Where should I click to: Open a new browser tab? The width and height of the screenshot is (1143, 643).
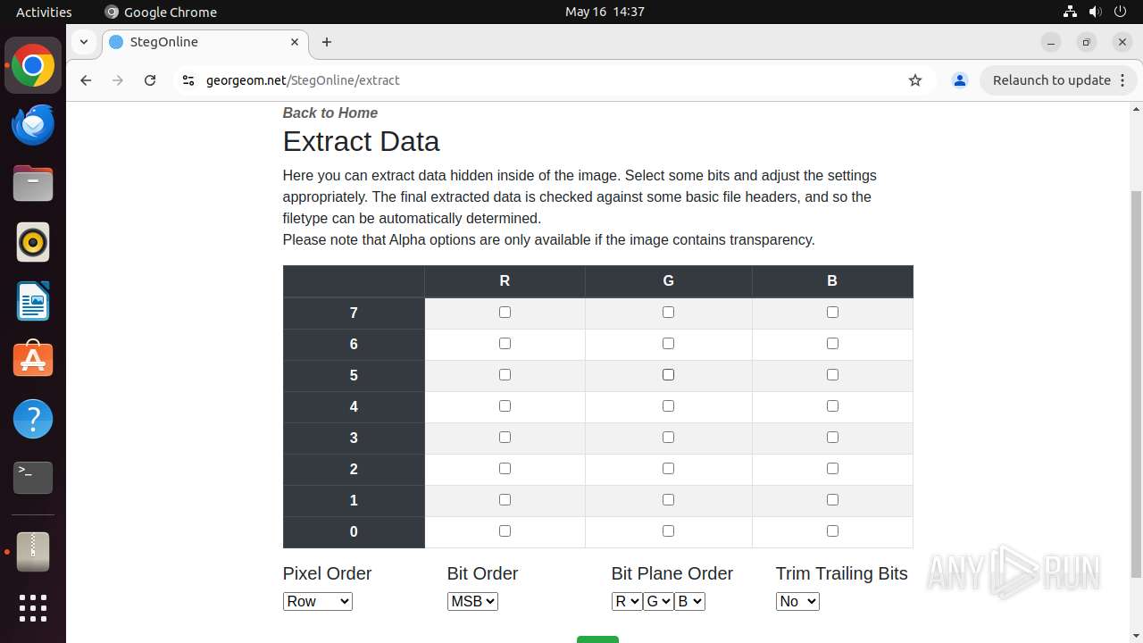click(x=327, y=42)
